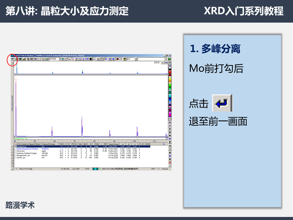Open the 00-0000 PDF number dropdown
Image resolution: width=293 pixels, height=220 pixels.
pos(60,59)
